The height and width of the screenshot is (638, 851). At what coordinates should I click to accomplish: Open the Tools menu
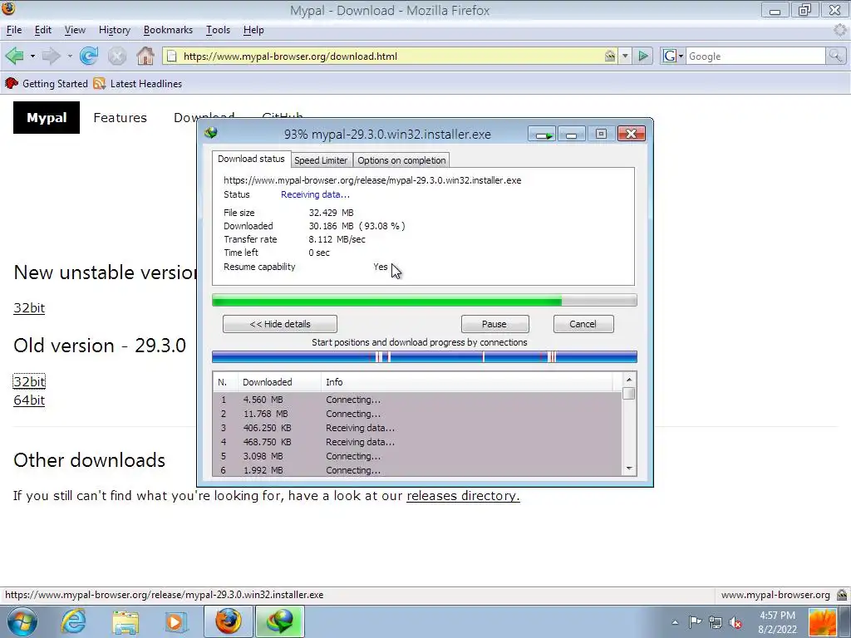pos(219,30)
